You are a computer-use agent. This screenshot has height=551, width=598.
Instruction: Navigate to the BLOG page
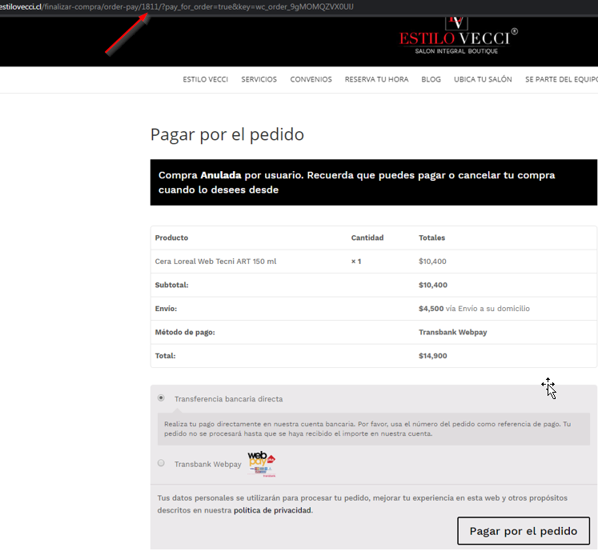(x=431, y=80)
